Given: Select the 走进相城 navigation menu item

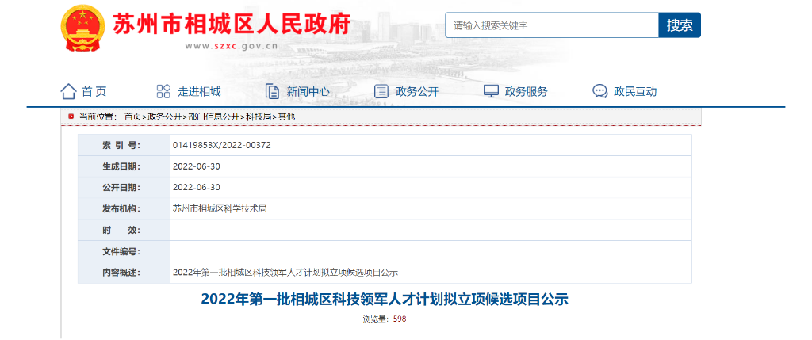Looking at the screenshot, I should pyautogui.click(x=199, y=92).
